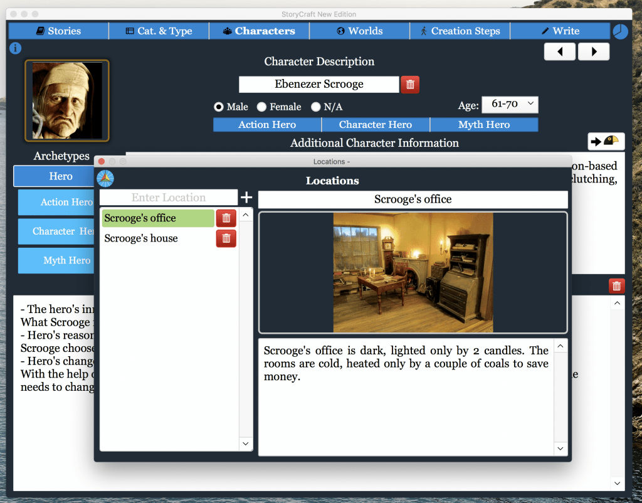The image size is (642, 503).
Task: Open the Creation Steps tab
Action: click(x=460, y=31)
